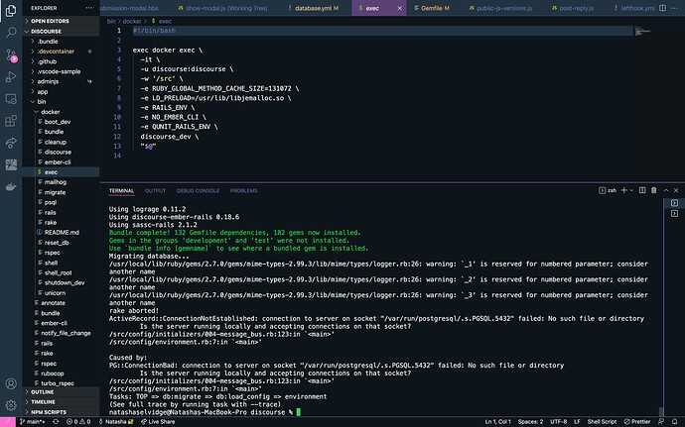
Task: Select the TERMINAL panel tab
Action: click(121, 190)
